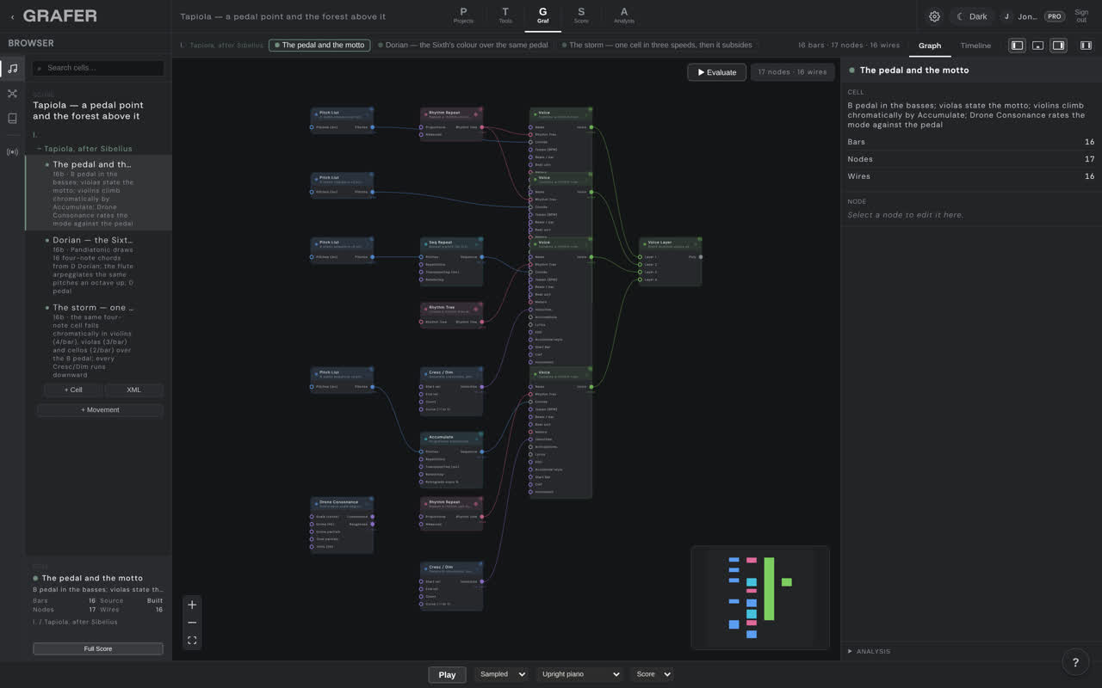Viewport: 1102px width, 688px height.
Task: Open the Full Score button
Action: [x=98, y=648]
